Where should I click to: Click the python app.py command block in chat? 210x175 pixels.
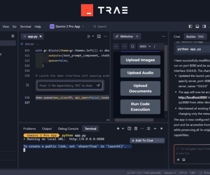tap(193, 49)
